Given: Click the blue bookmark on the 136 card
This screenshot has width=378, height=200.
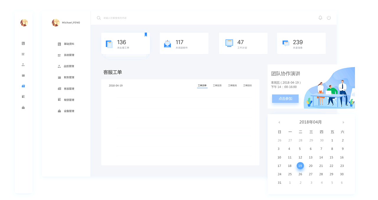Looking at the screenshot, I should [146, 34].
